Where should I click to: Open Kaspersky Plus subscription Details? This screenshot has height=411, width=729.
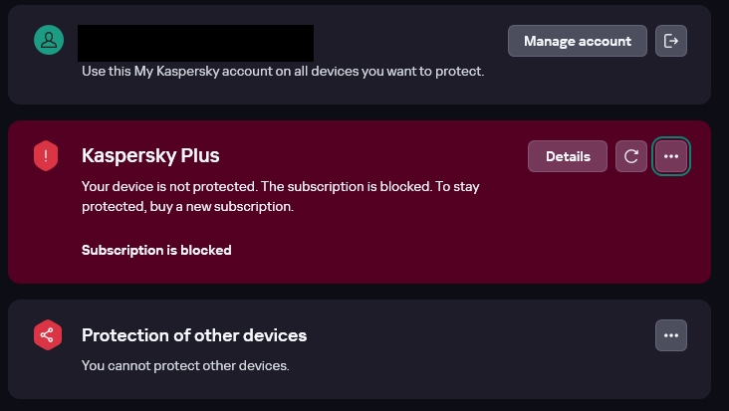[x=568, y=156]
